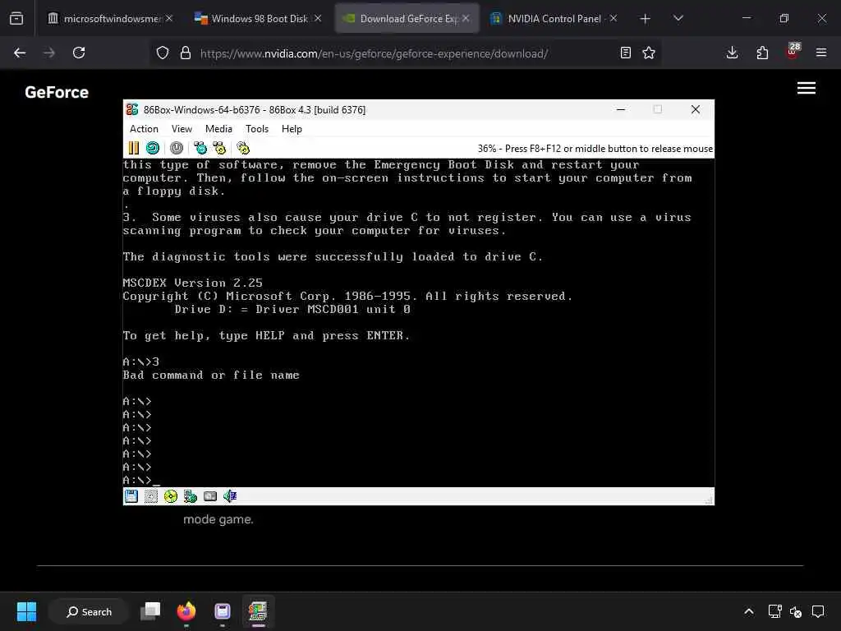Image resolution: width=841 pixels, height=631 pixels.
Task: Click the floppy disk status bar icon
Action: coord(131,496)
